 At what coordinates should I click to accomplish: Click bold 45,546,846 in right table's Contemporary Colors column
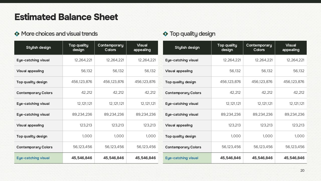(x=262, y=158)
